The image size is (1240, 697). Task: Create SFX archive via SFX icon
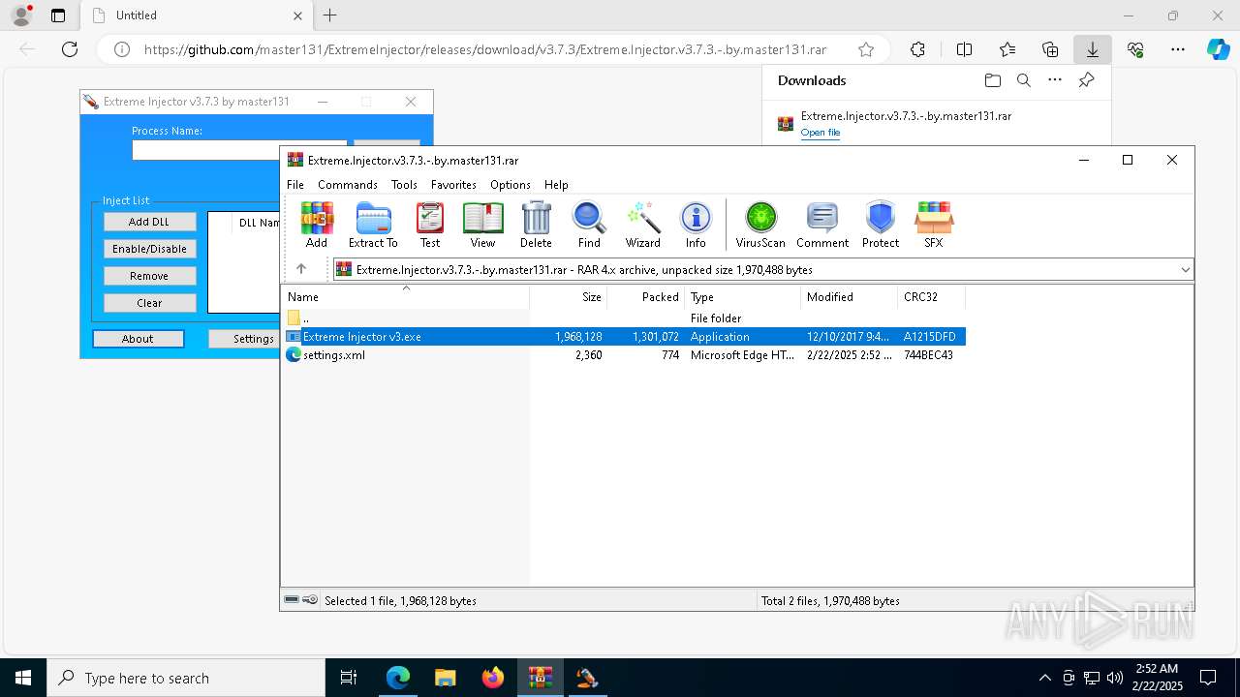tap(934, 225)
